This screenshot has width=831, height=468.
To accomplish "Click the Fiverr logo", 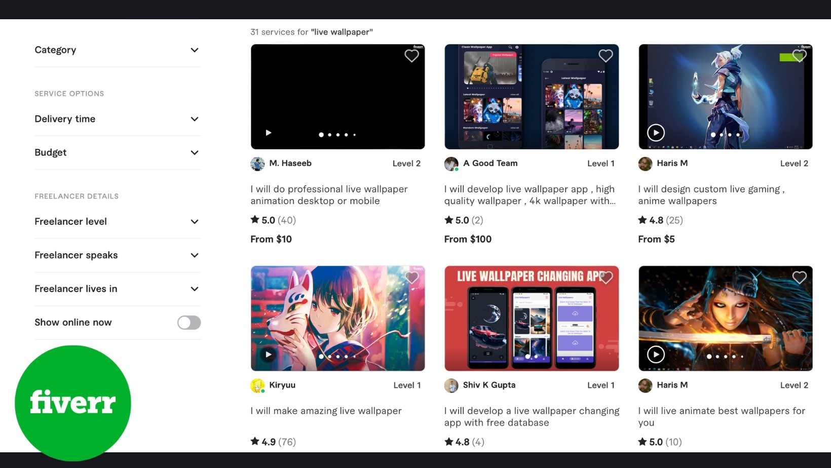I will pos(73,403).
